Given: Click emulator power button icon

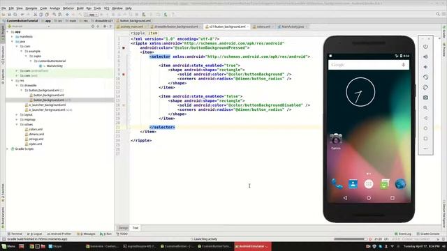Looking at the screenshot, I should tap(425, 47).
